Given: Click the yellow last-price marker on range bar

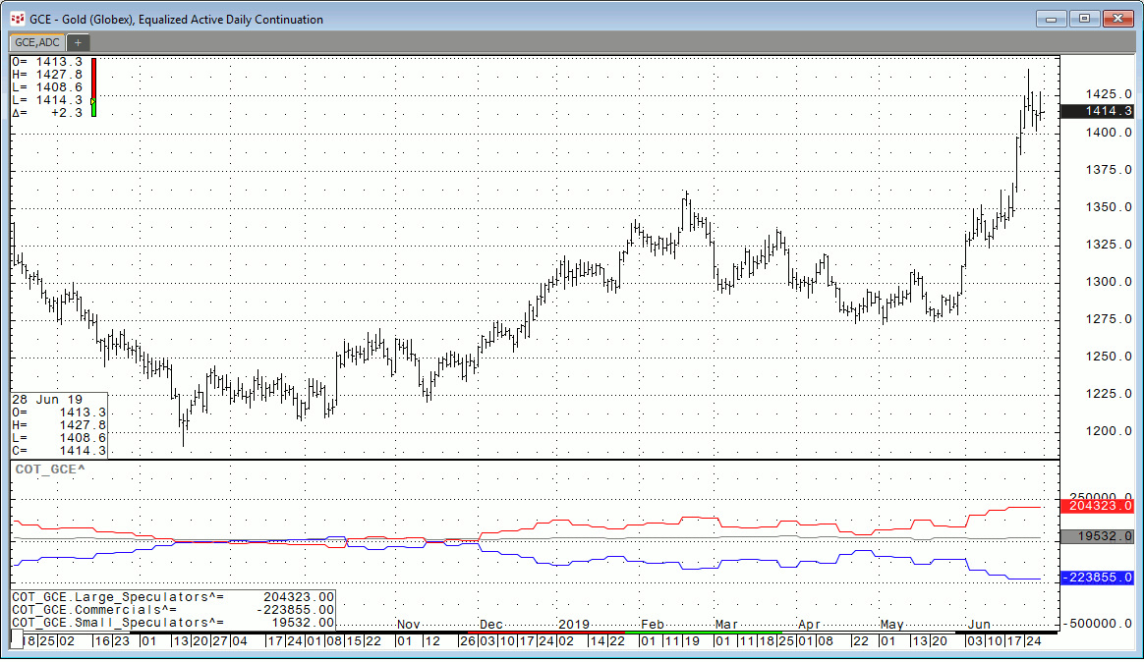Looking at the screenshot, I should pos(92,100).
